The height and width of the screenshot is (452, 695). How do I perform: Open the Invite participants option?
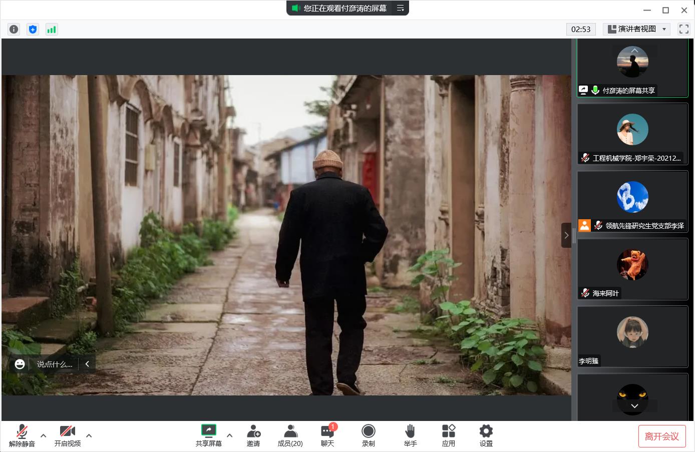click(253, 435)
